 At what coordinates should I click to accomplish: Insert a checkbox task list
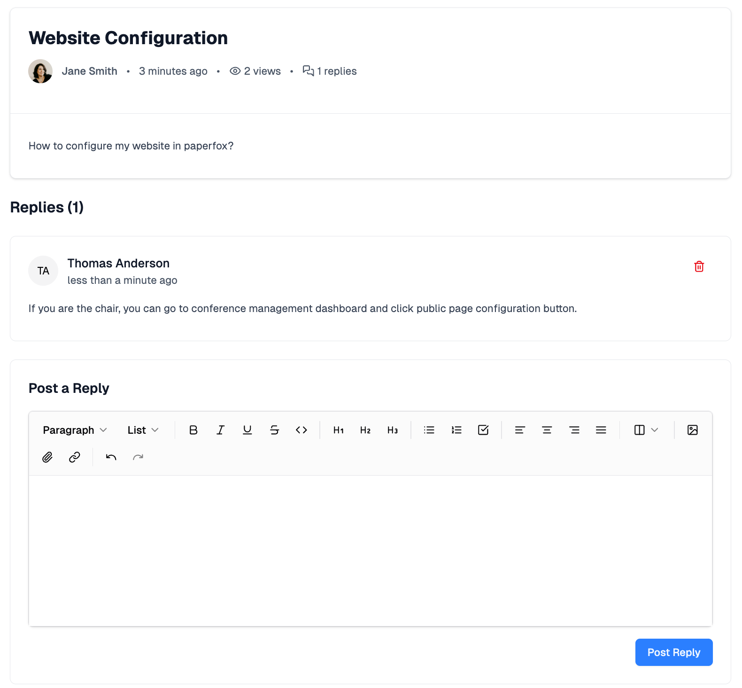click(483, 430)
